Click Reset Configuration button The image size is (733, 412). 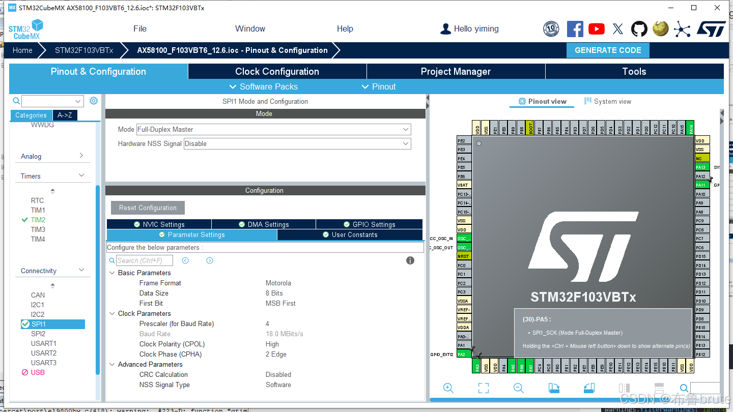pos(148,208)
